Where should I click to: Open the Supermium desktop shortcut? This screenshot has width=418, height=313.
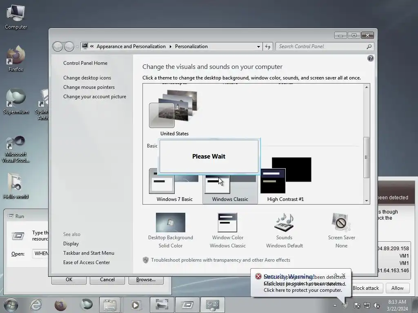pyautogui.click(x=16, y=101)
